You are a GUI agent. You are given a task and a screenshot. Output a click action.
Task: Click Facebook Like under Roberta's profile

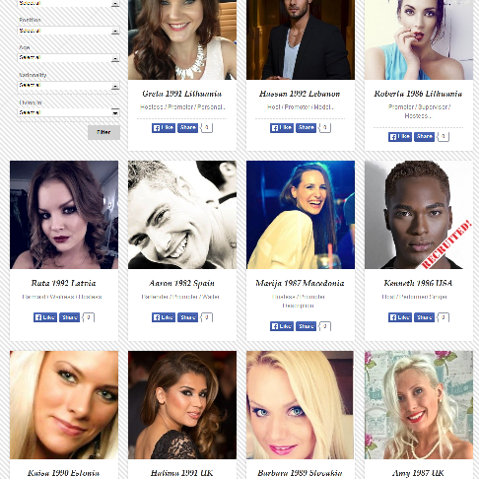[400, 136]
